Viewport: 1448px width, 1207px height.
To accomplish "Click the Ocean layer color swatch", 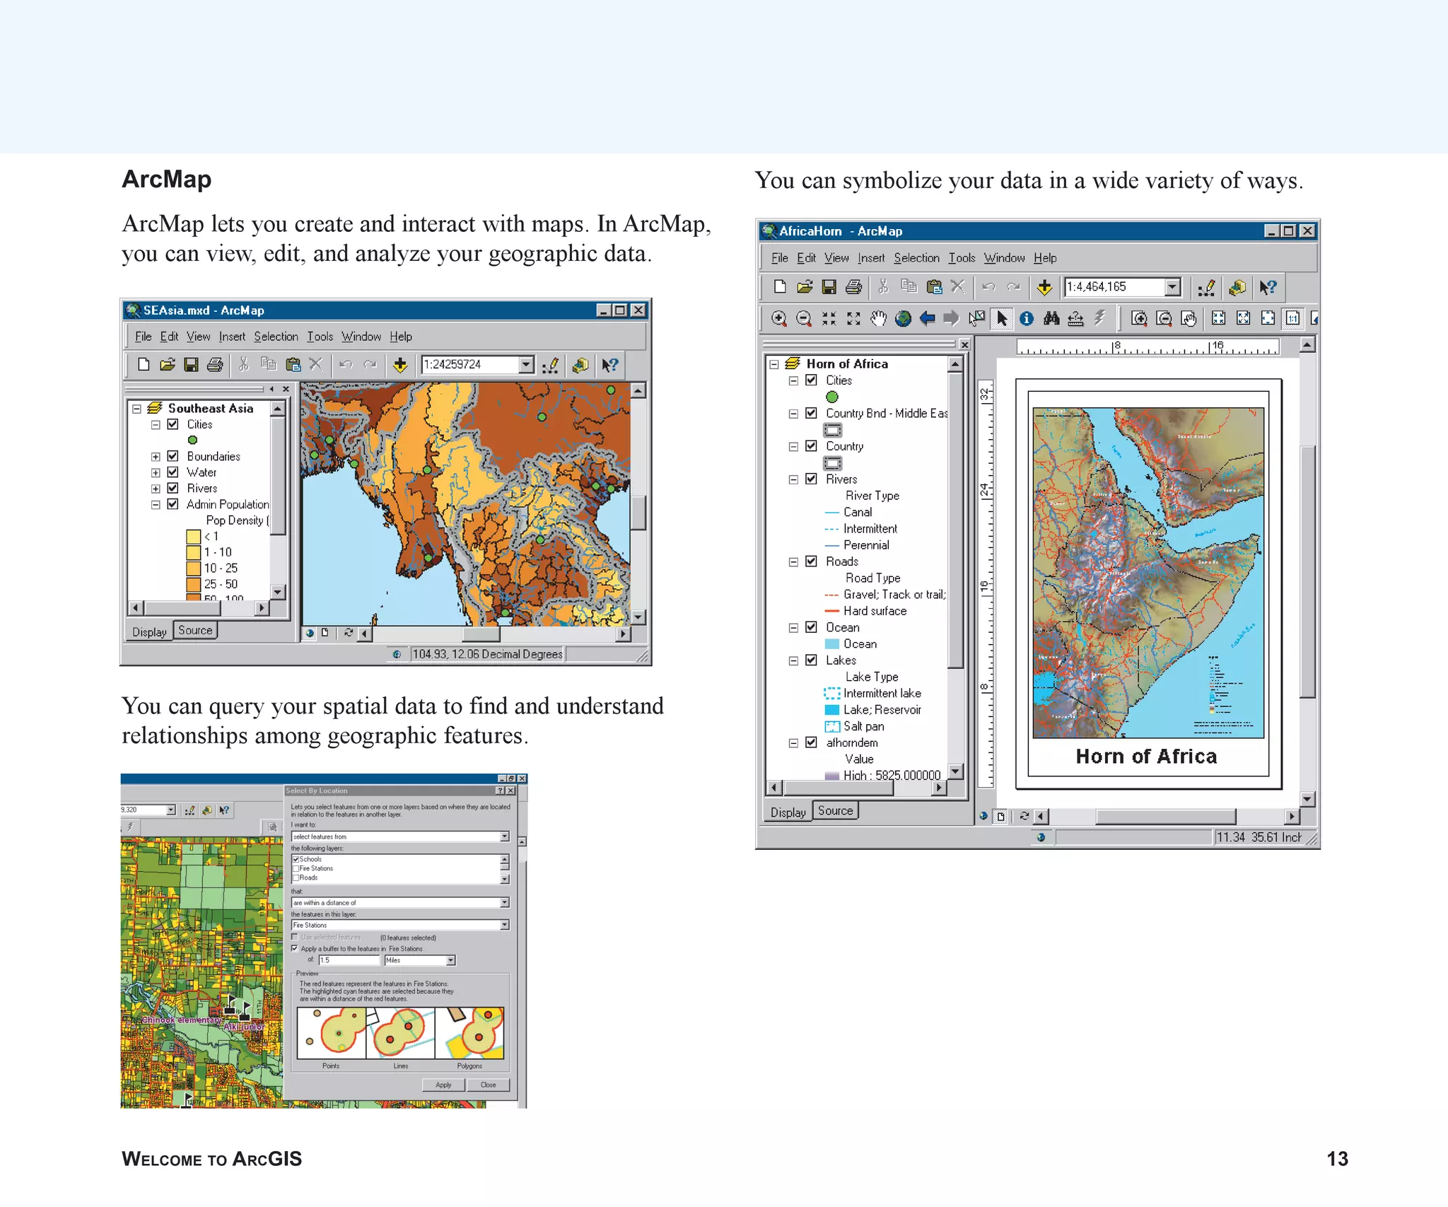I will 832,644.
